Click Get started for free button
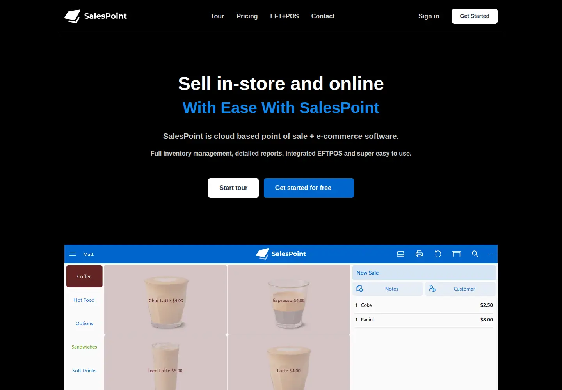Viewport: 562px width, 390px height. pos(309,188)
